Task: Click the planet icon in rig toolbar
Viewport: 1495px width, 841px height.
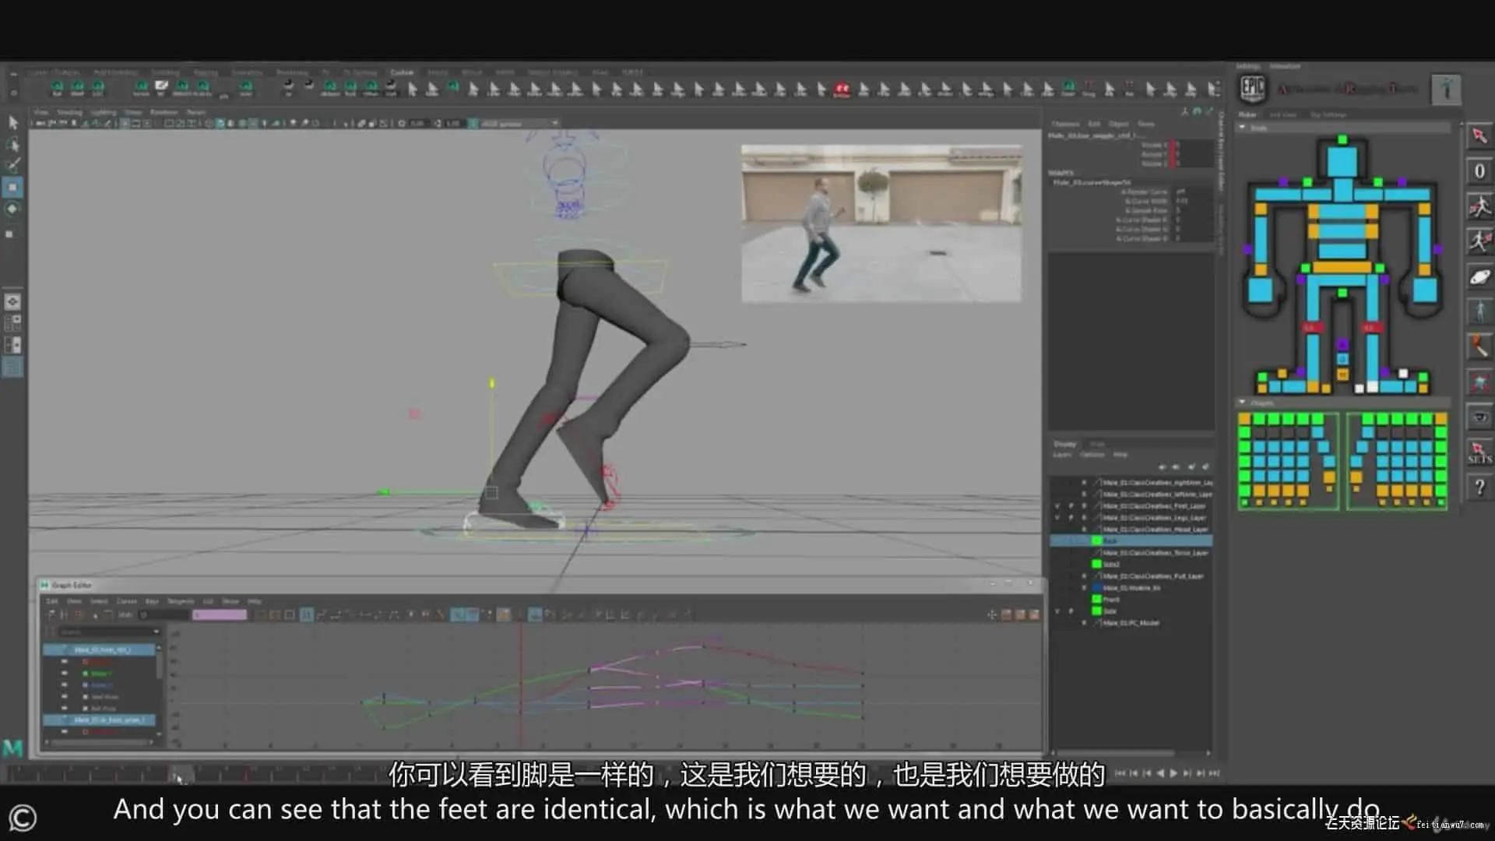Action: pyautogui.click(x=1479, y=277)
